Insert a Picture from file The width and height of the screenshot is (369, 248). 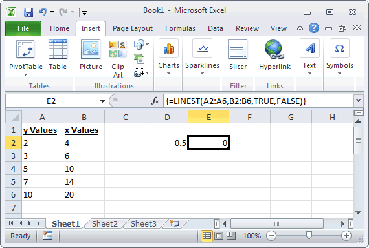pos(91,55)
